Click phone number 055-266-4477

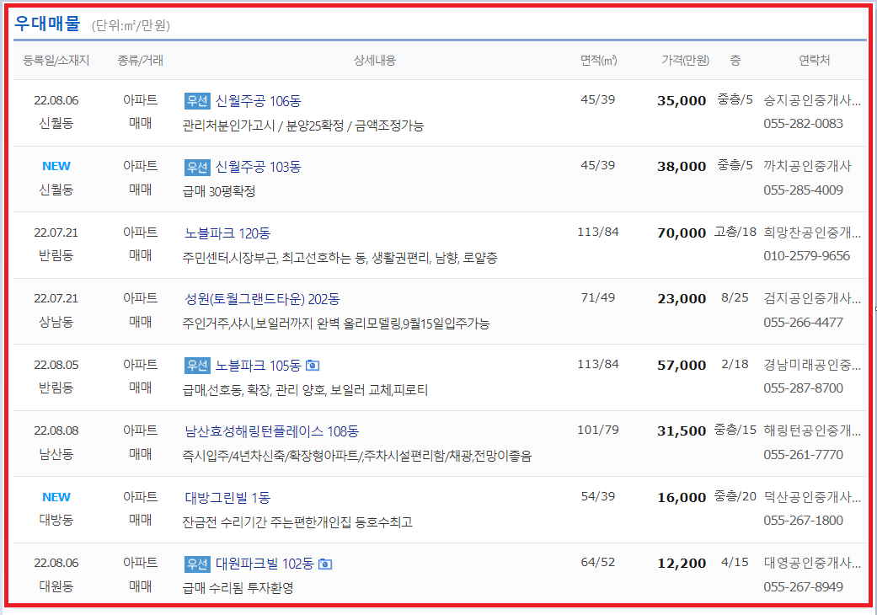803,323
